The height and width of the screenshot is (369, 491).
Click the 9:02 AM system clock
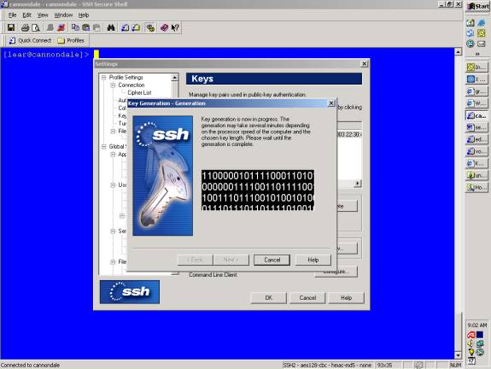[x=477, y=325]
